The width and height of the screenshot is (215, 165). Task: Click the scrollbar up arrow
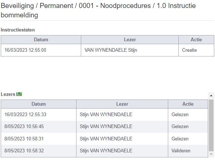pos(211,96)
